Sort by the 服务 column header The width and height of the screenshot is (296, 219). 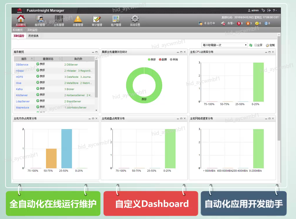[24, 59]
